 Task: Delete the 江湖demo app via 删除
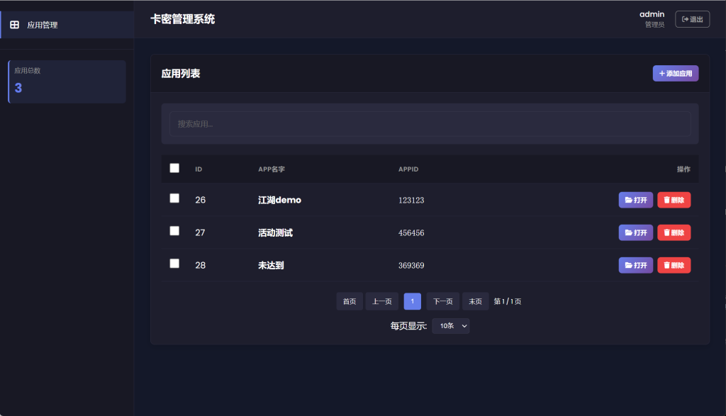coord(674,200)
